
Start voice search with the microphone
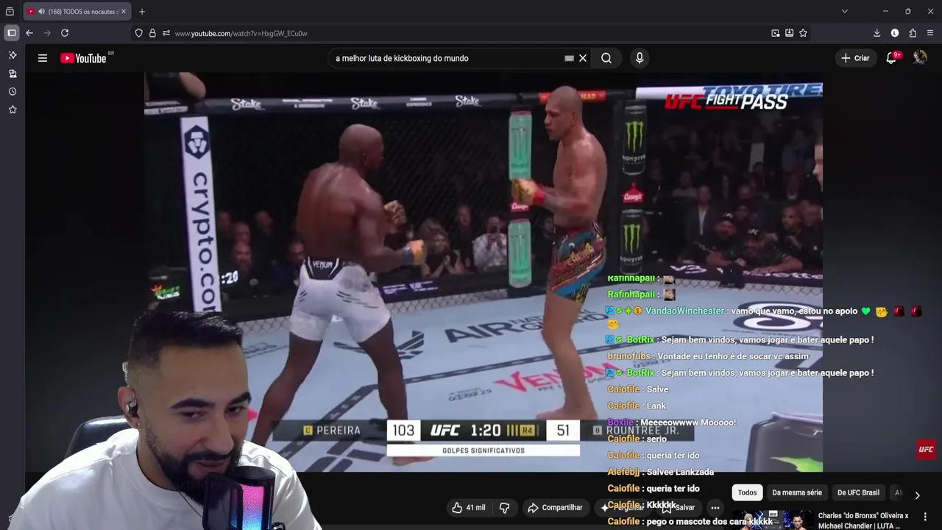point(640,58)
